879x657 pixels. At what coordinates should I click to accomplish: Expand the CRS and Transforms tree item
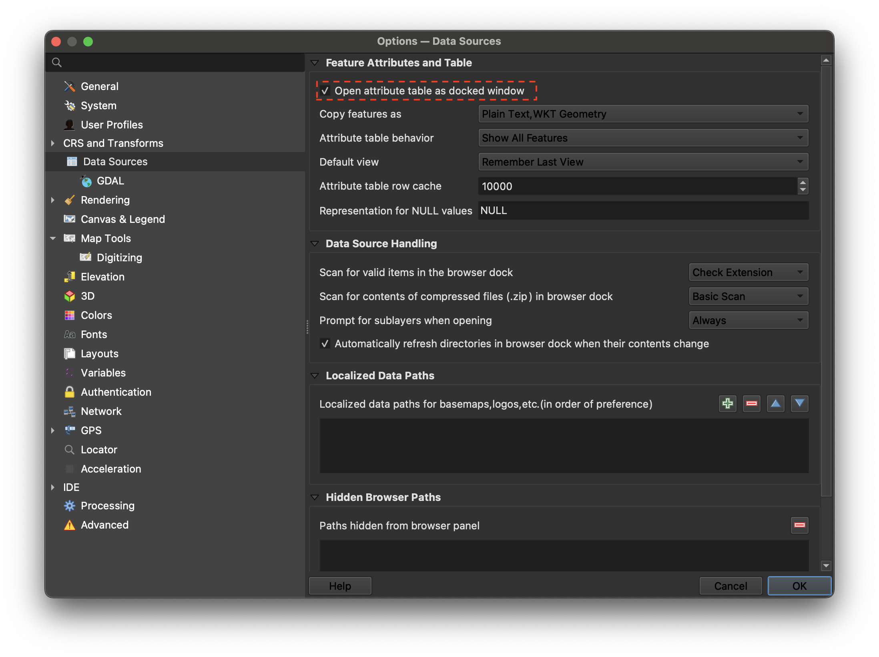tap(53, 143)
